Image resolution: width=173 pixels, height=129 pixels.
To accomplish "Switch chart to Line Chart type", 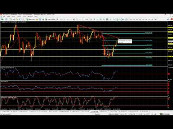I will pos(97,19).
